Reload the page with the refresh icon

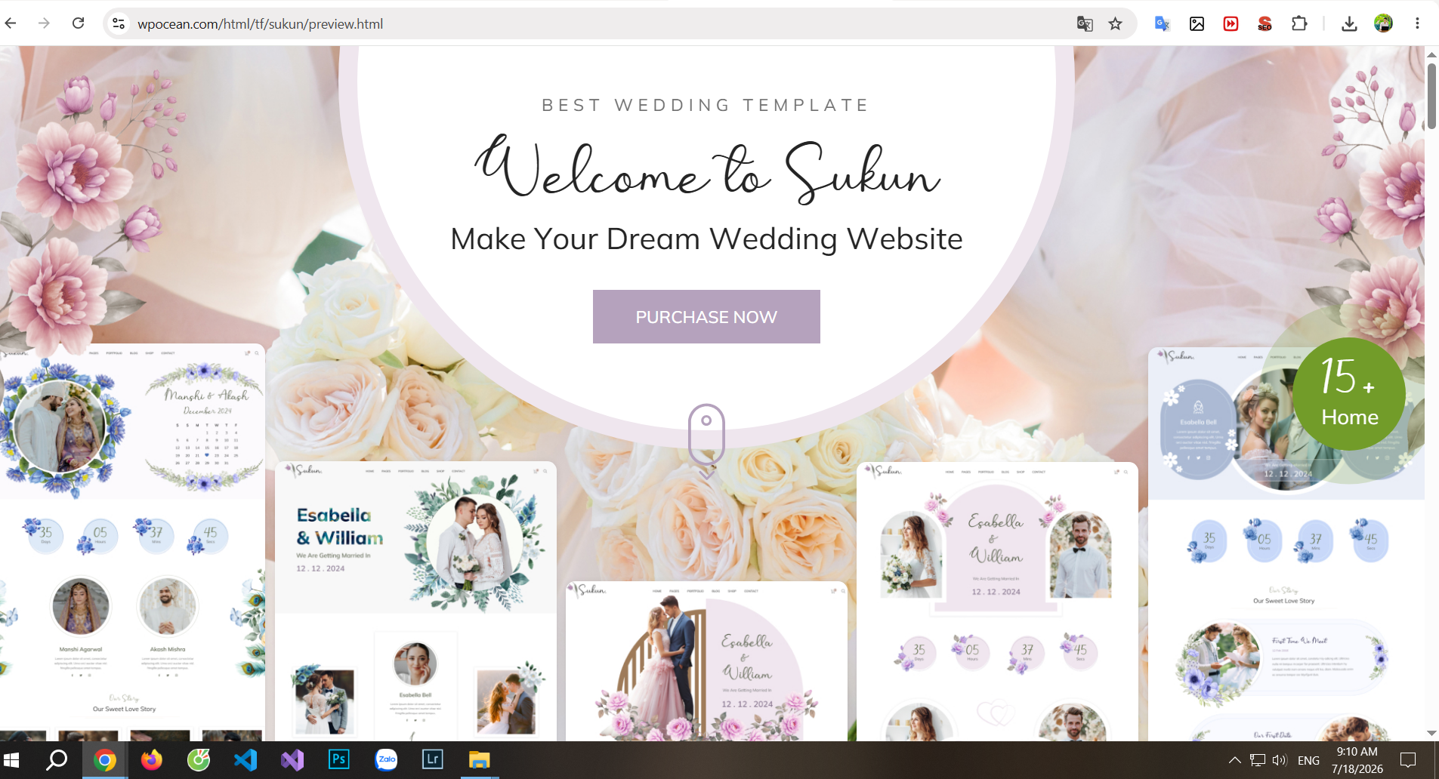pyautogui.click(x=78, y=23)
